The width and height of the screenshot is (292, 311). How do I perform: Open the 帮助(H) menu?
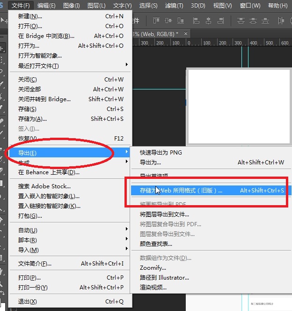pos(277,5)
